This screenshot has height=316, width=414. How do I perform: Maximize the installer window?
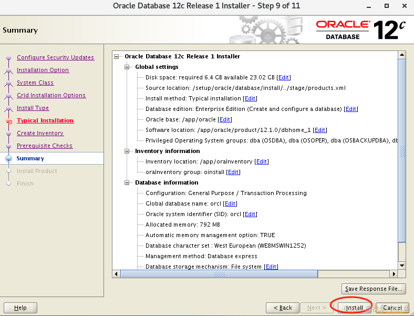tap(387, 6)
